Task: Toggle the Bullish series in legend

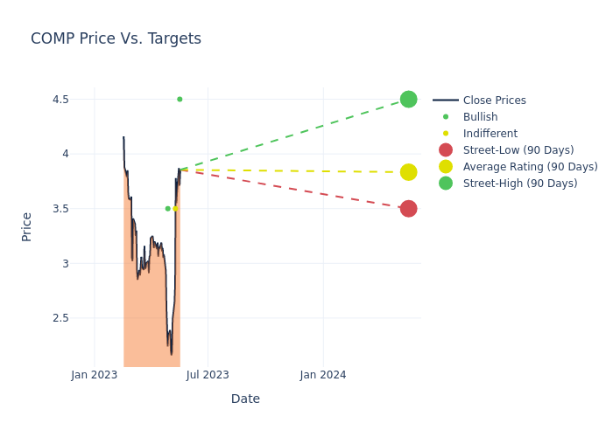Action: coord(480,117)
